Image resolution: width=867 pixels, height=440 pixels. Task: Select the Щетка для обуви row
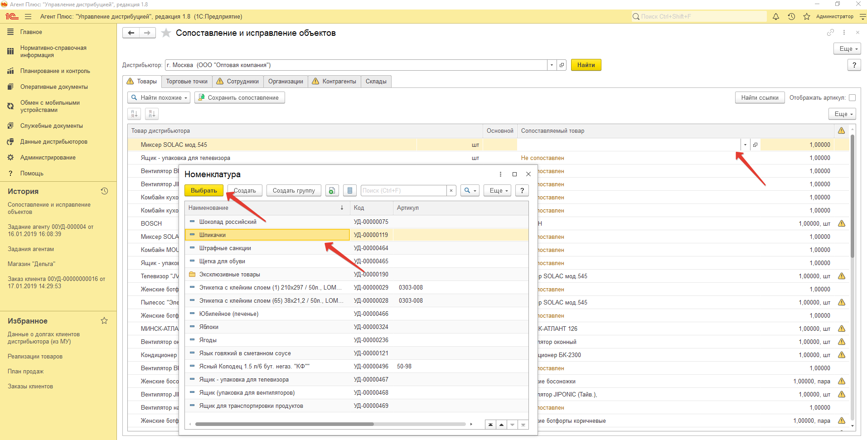(357, 261)
